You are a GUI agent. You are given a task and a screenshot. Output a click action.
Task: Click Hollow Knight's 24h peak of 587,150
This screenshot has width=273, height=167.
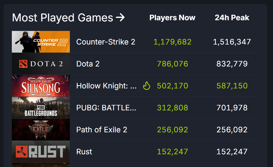point(232,86)
